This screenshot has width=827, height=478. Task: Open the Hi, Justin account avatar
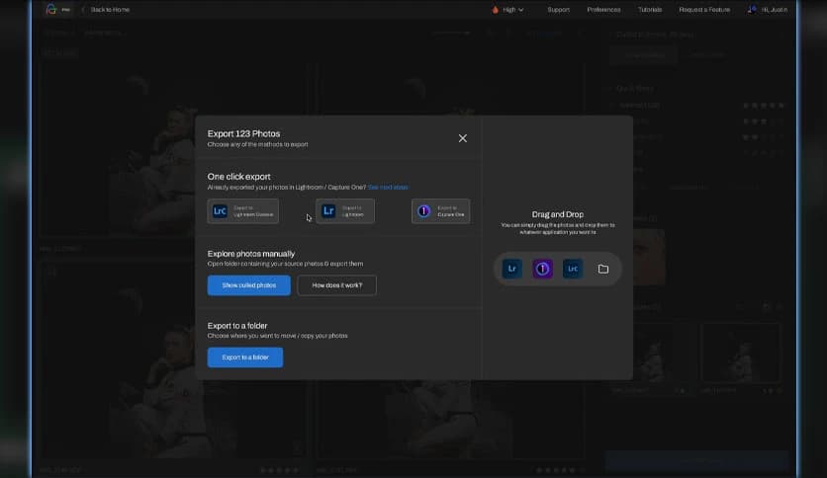coord(752,10)
